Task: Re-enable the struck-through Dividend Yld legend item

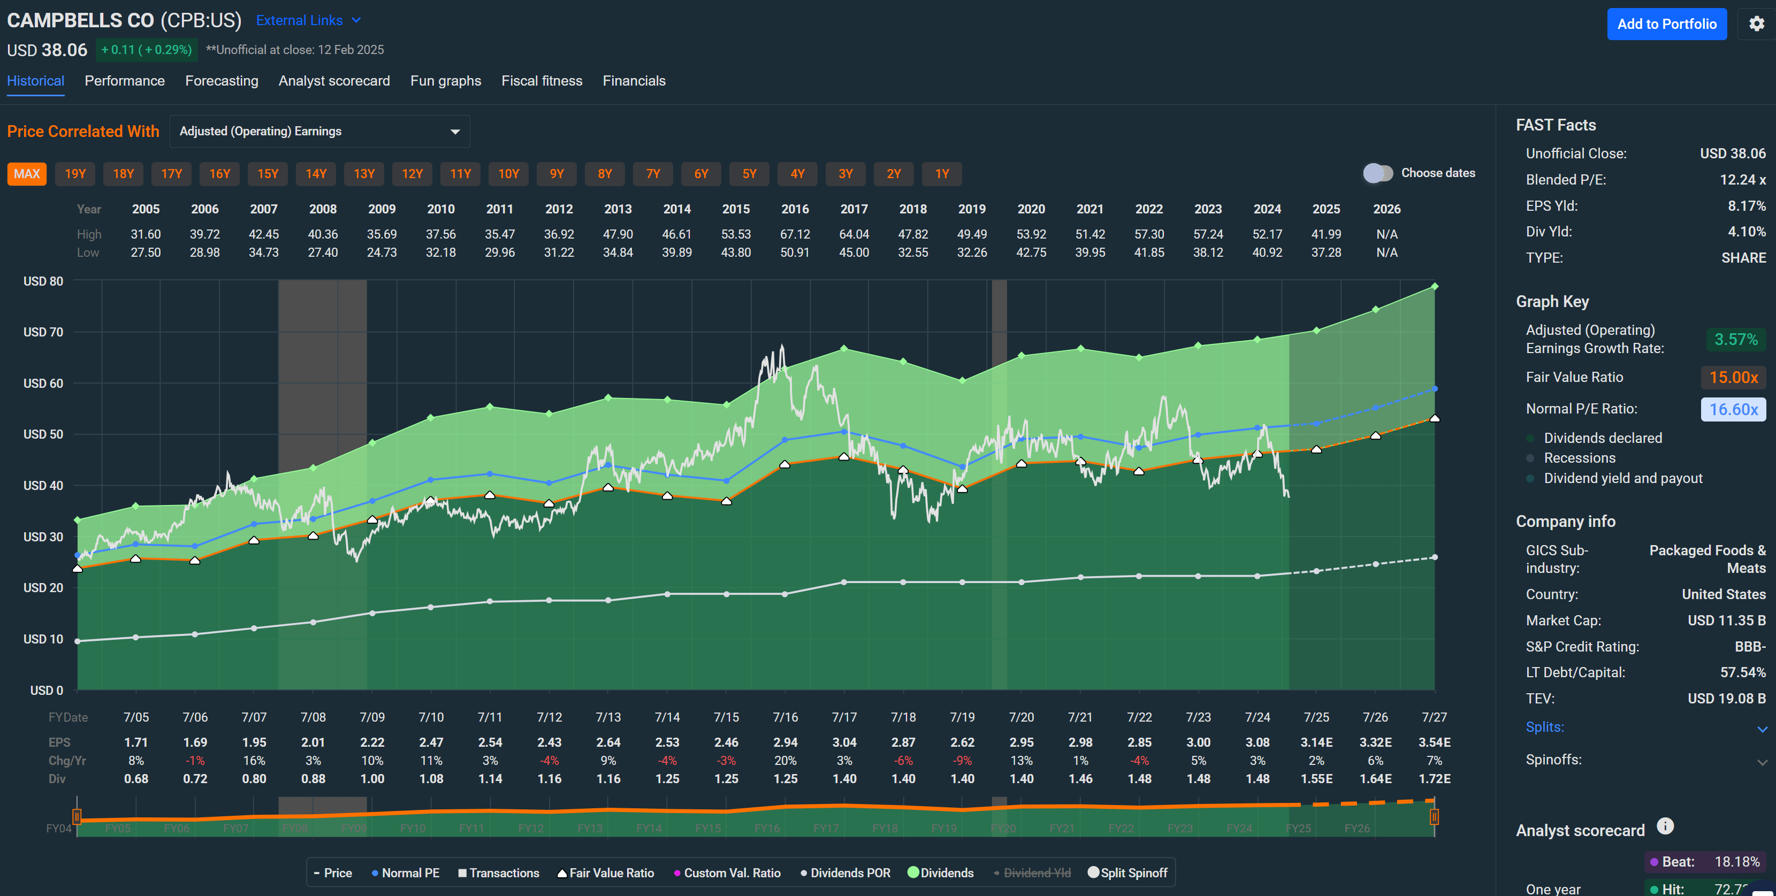Action: (1034, 872)
